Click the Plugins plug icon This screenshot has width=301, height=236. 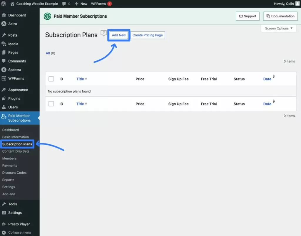4,98
